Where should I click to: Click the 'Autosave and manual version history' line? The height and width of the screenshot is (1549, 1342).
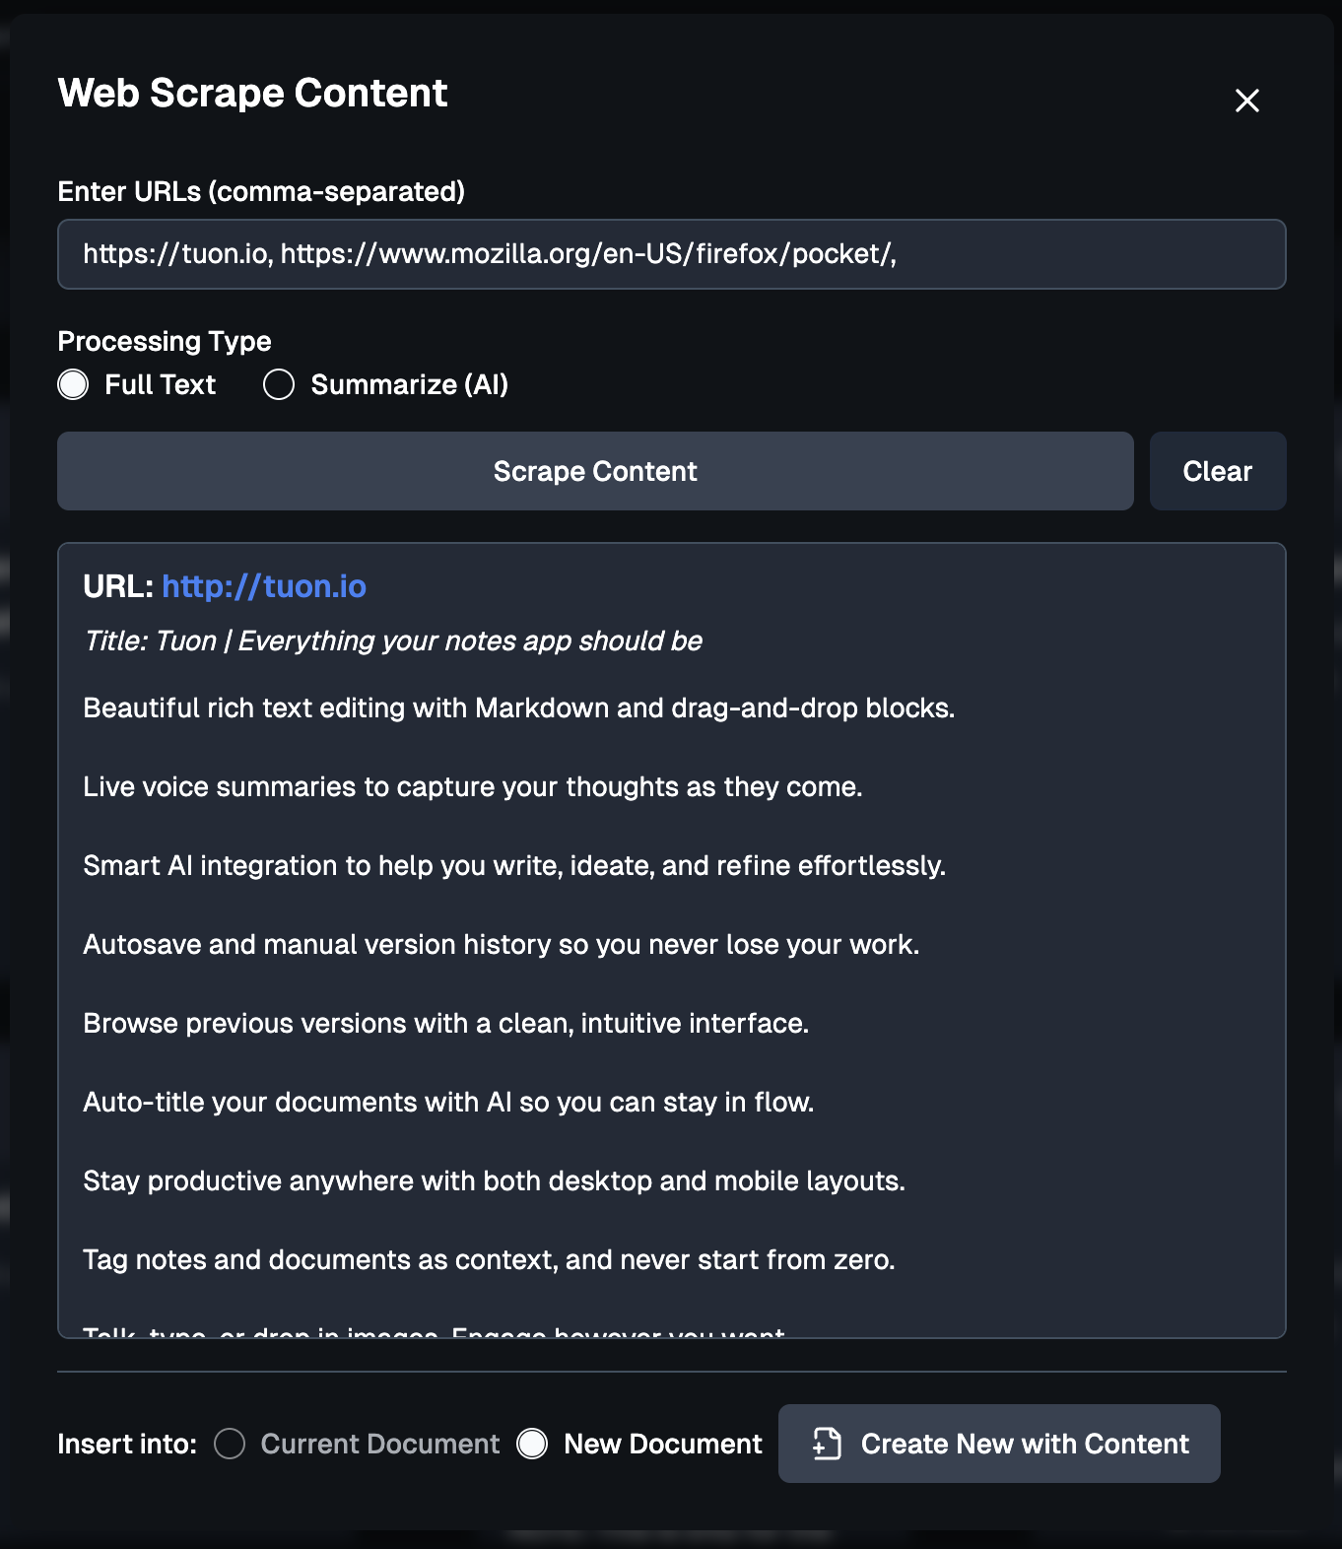coord(502,945)
